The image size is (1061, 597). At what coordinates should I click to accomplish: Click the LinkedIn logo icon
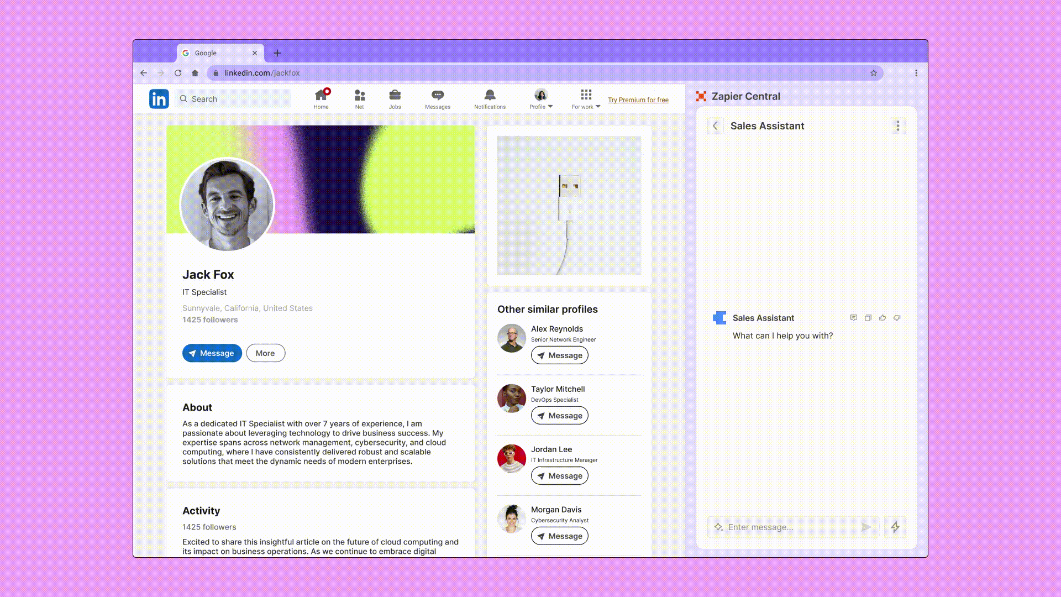[159, 99]
